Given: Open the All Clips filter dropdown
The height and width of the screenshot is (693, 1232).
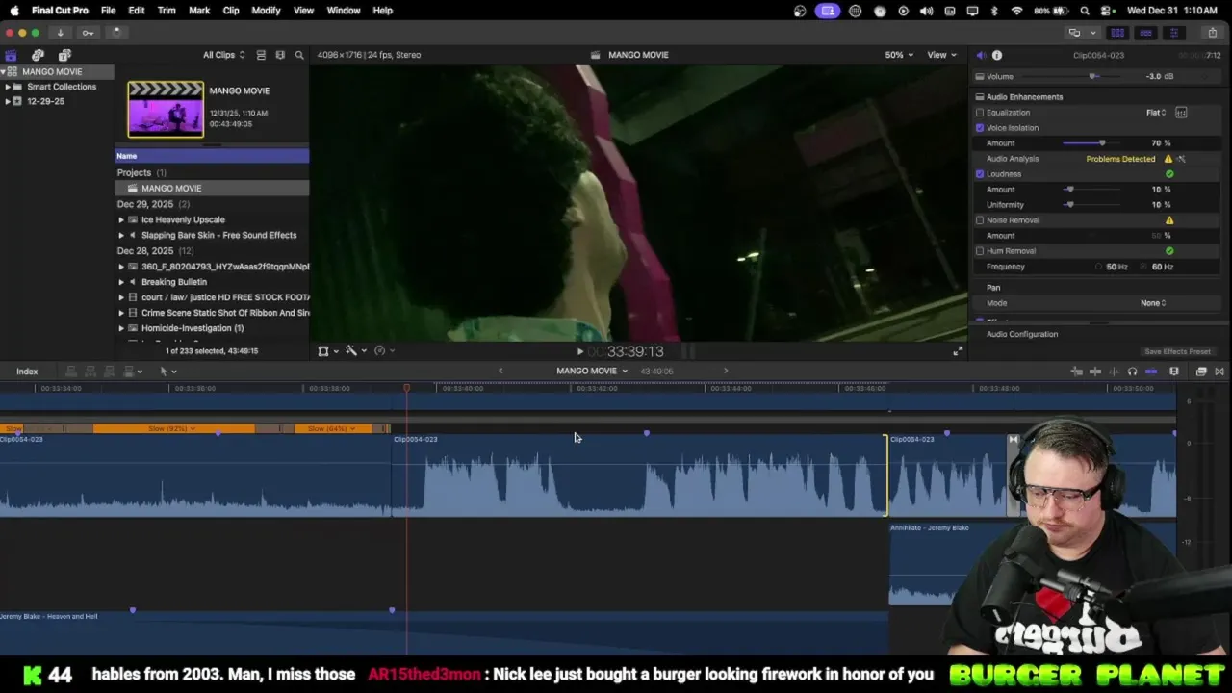Looking at the screenshot, I should point(223,55).
